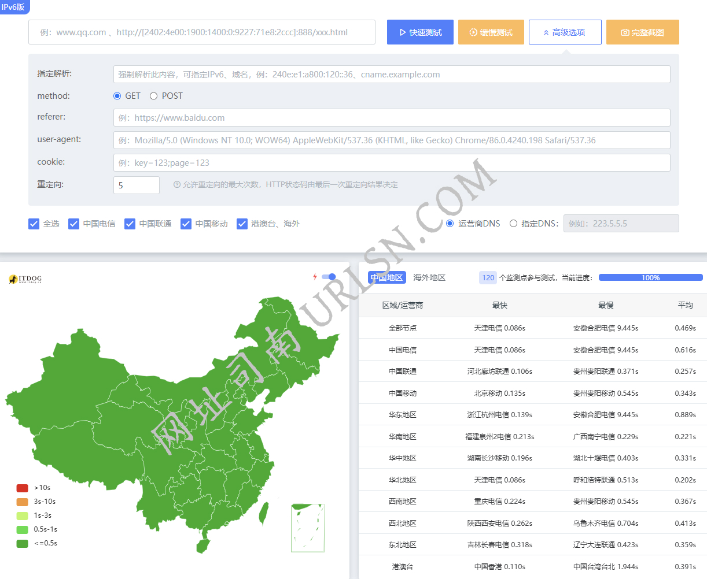Select the POST radio button
707x579 pixels.
(153, 96)
